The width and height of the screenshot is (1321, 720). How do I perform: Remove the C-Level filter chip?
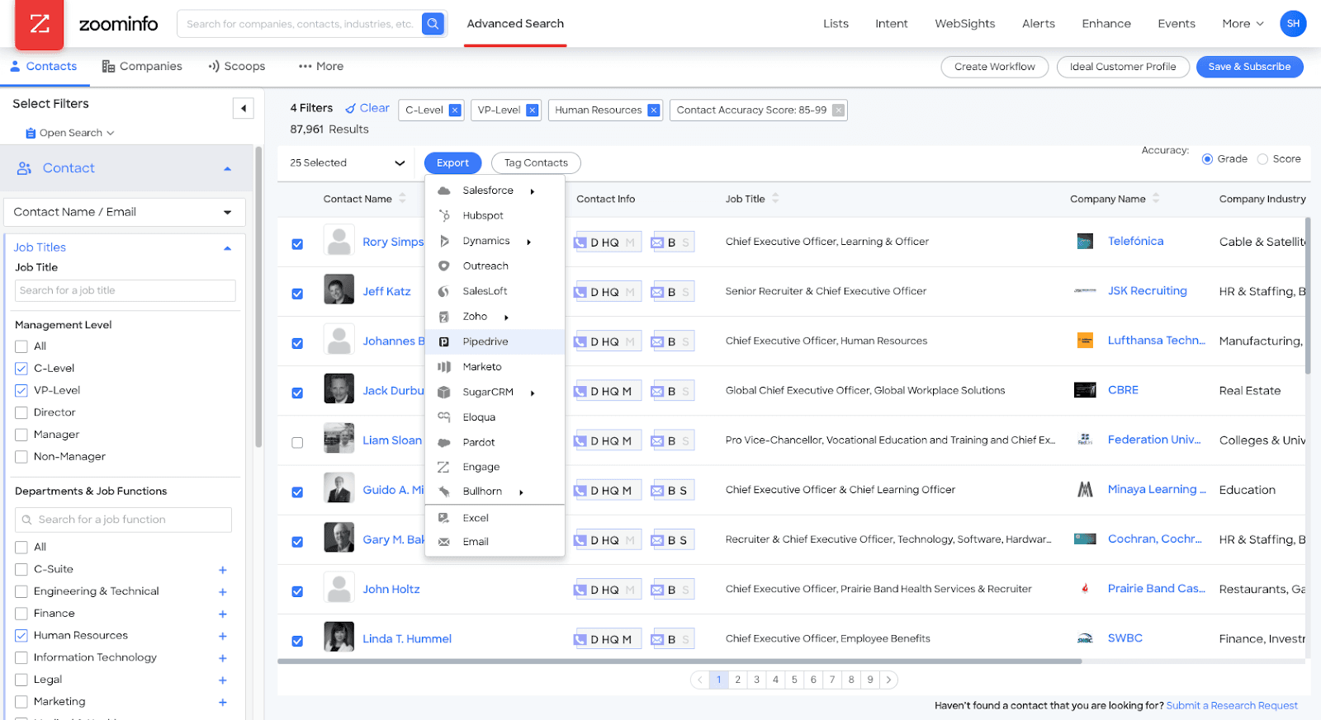(455, 111)
